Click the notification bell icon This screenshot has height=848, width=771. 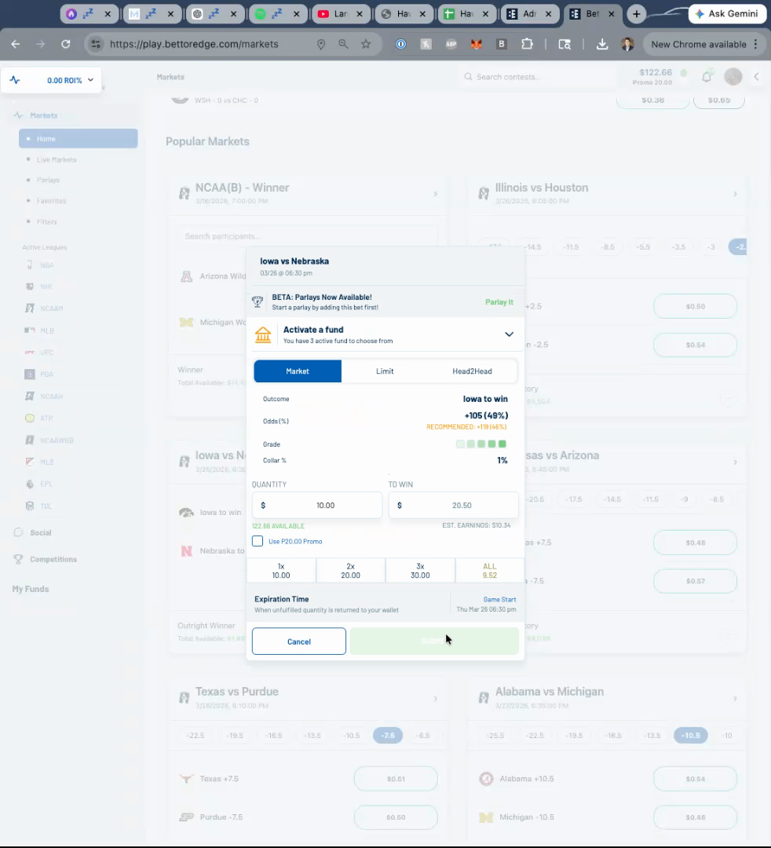click(x=707, y=76)
